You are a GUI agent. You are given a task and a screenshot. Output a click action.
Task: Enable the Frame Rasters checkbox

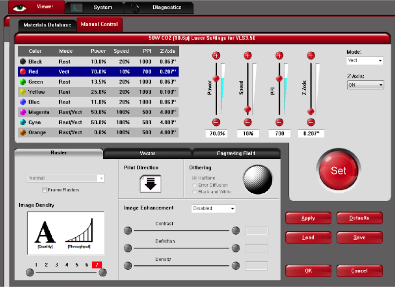tap(44, 190)
